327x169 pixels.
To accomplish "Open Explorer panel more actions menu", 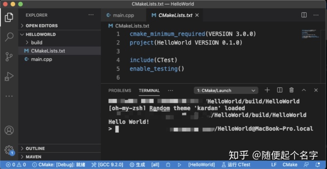I will (91, 15).
